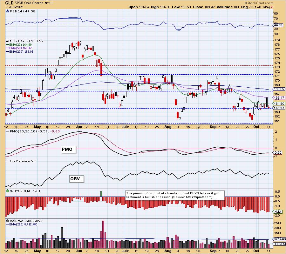
Task: Click the High 164.58 value in header
Action: coord(161,7)
